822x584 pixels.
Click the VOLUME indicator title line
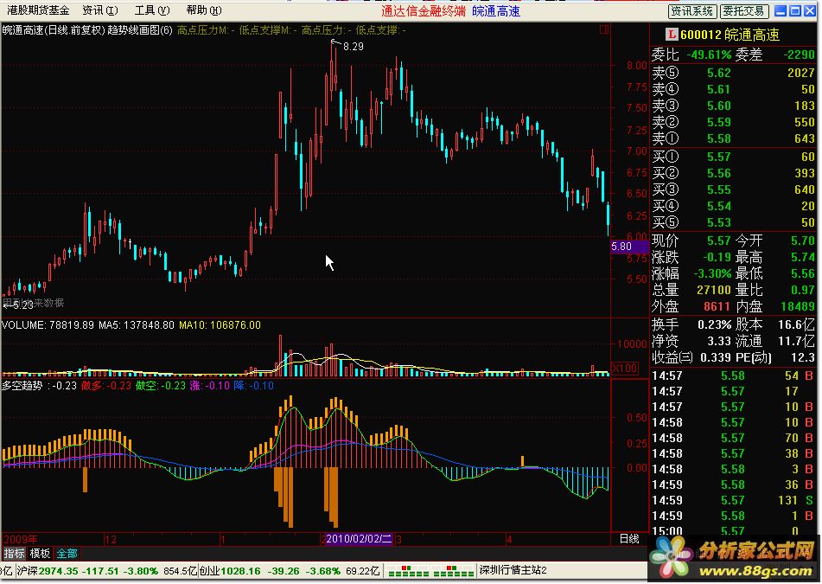[x=131, y=325]
